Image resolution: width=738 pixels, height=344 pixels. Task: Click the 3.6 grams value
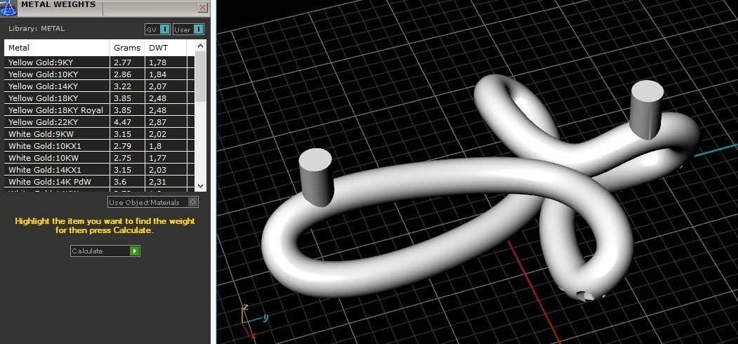(x=120, y=182)
